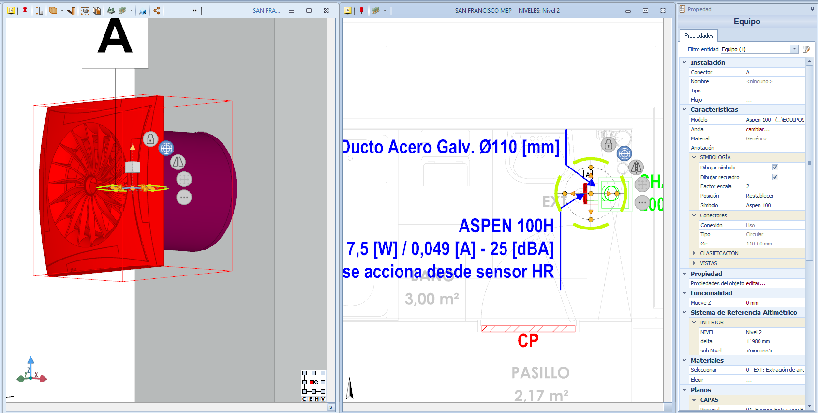Click the lock icon in the plan view

point(609,144)
